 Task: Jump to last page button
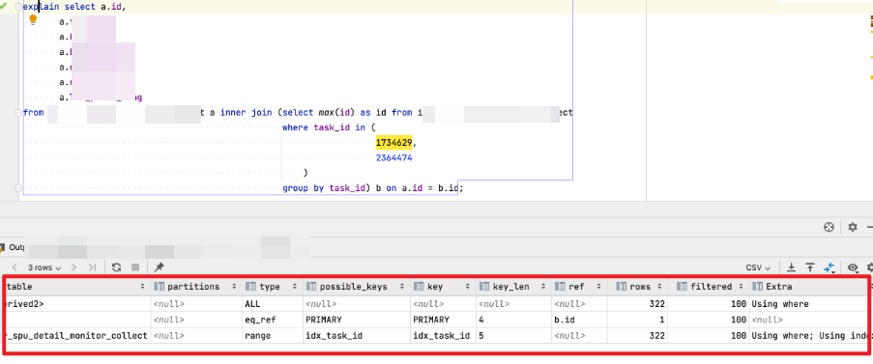tap(92, 267)
